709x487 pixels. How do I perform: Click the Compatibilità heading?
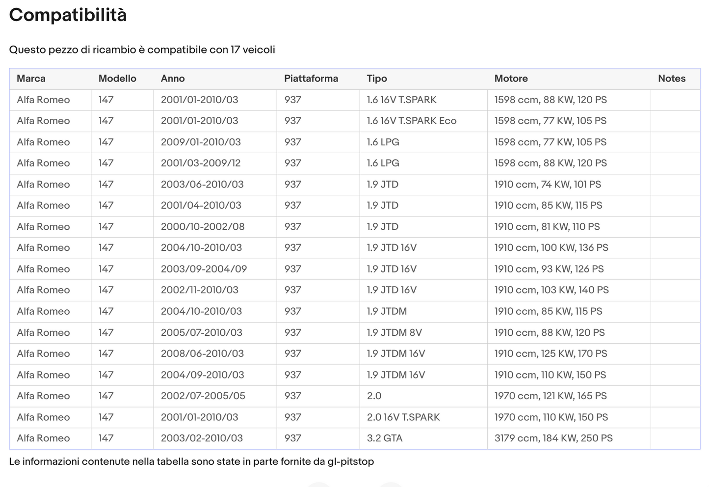pos(68,15)
